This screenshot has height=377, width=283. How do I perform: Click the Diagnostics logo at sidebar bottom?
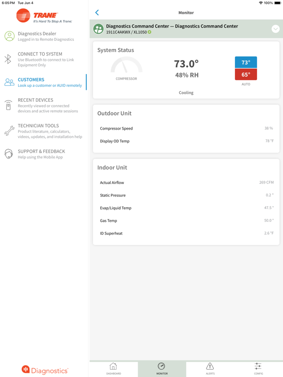coord(45,370)
